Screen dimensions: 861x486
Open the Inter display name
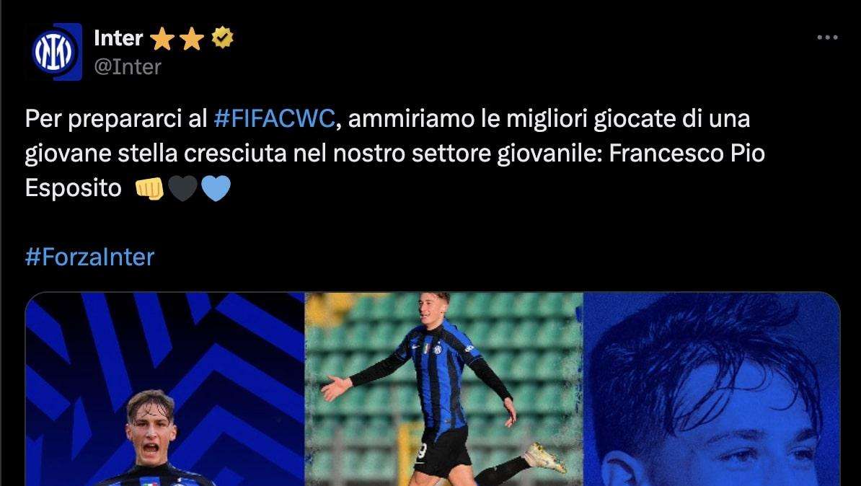point(118,38)
